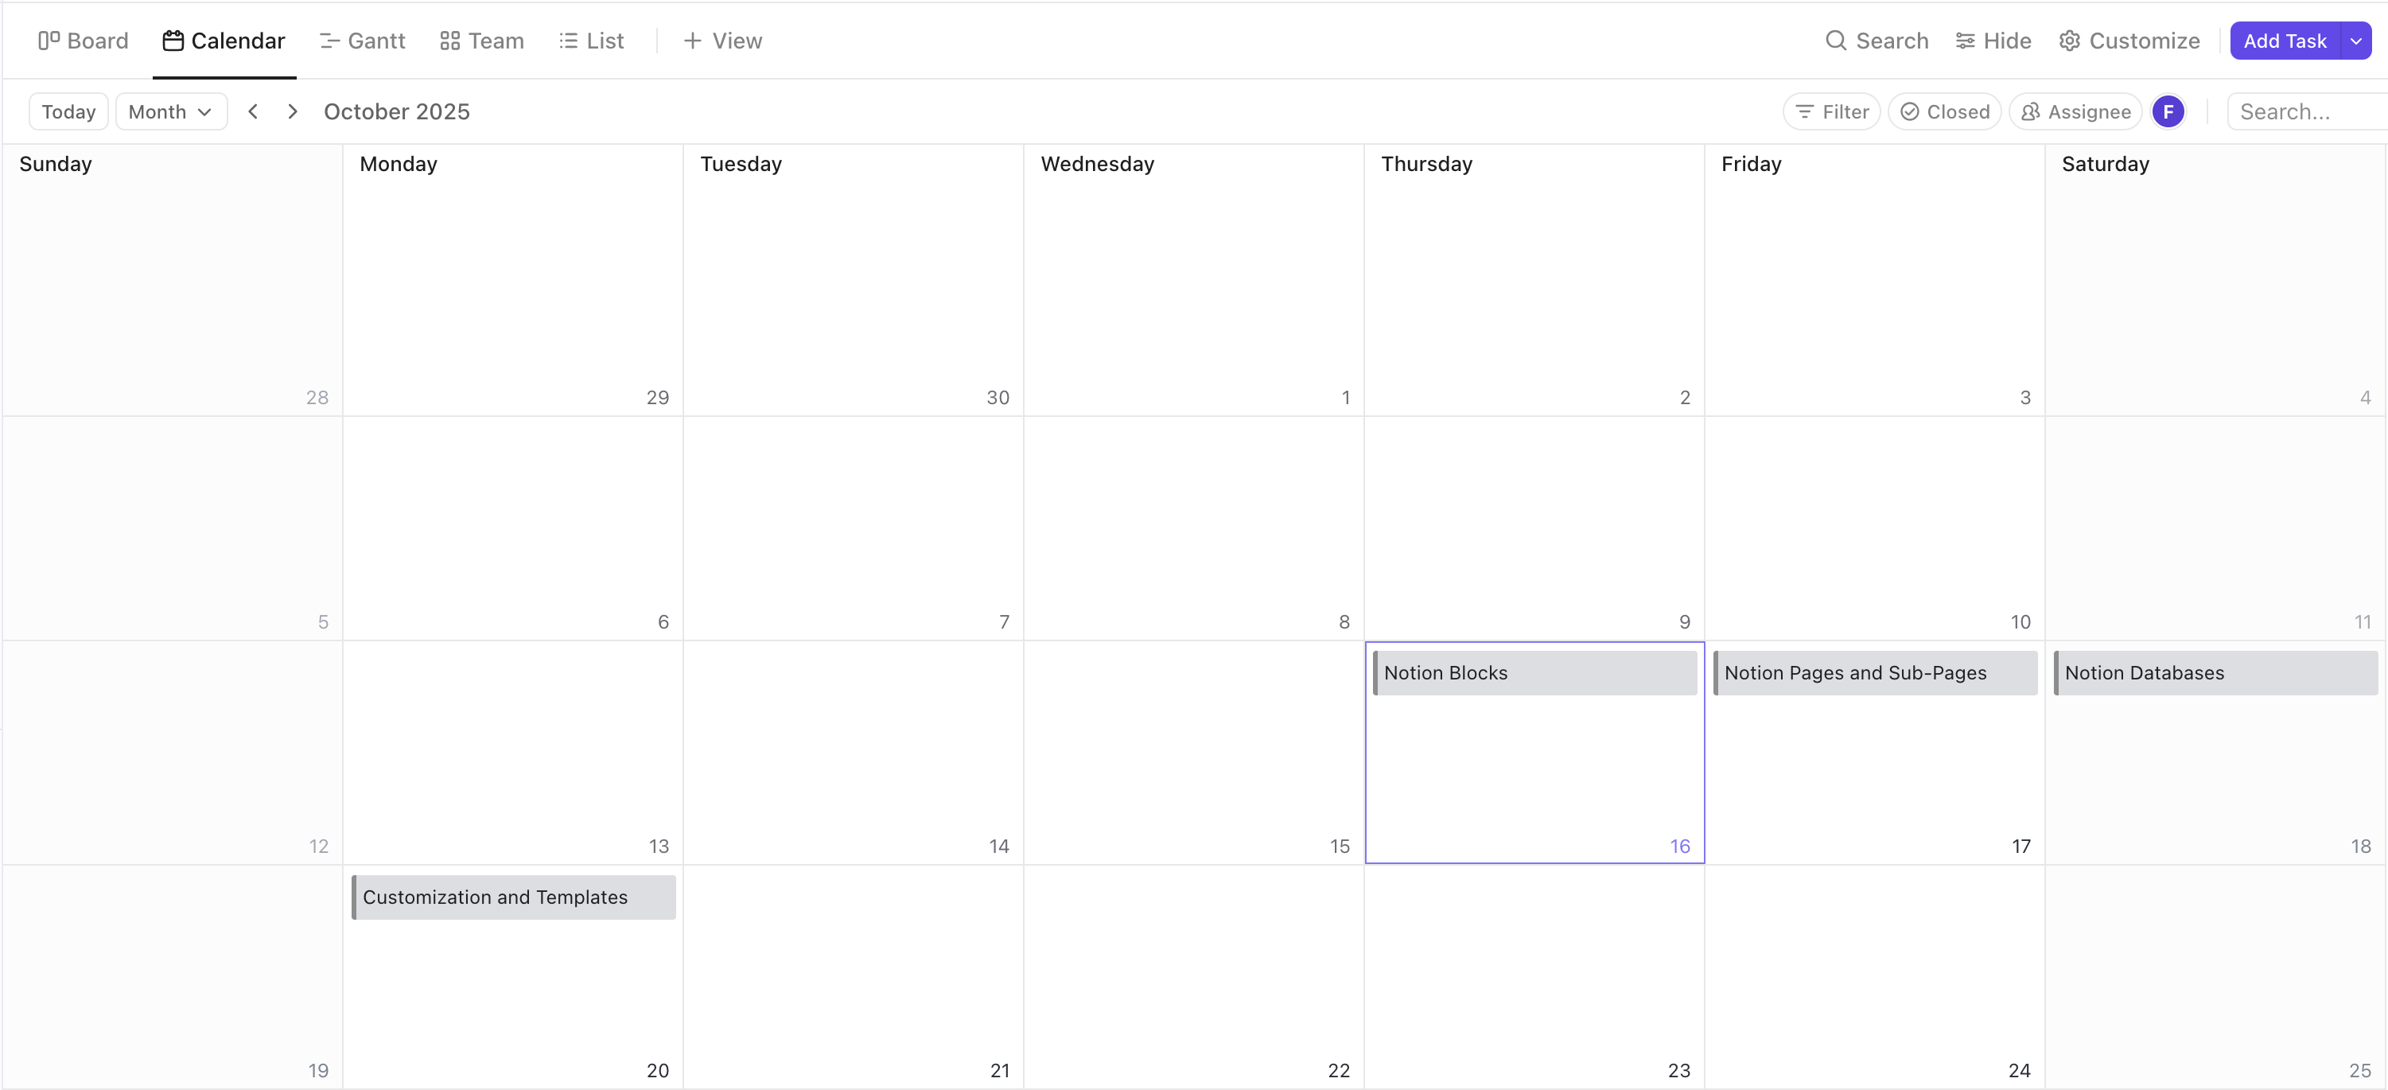This screenshot has width=2388, height=1090.
Task: Click the F user avatar
Action: (x=2168, y=112)
